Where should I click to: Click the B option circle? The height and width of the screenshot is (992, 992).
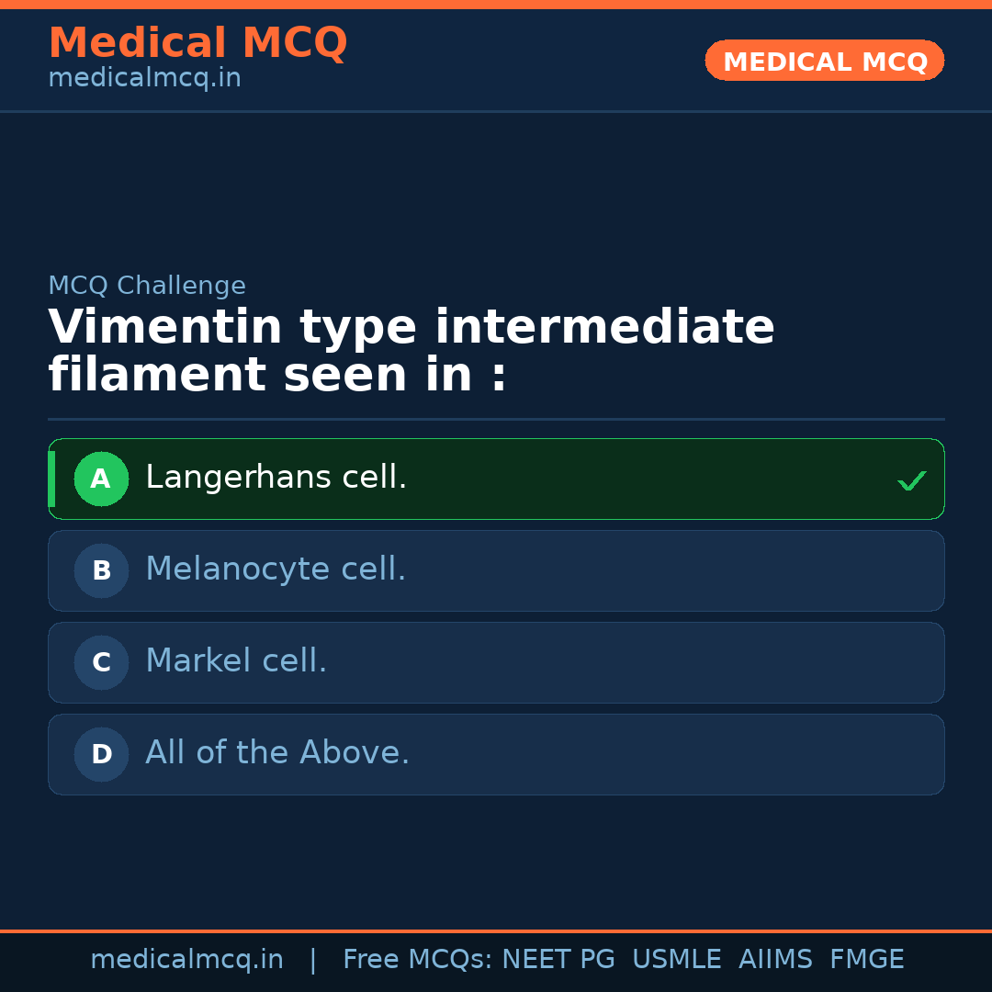pyautogui.click(x=101, y=570)
